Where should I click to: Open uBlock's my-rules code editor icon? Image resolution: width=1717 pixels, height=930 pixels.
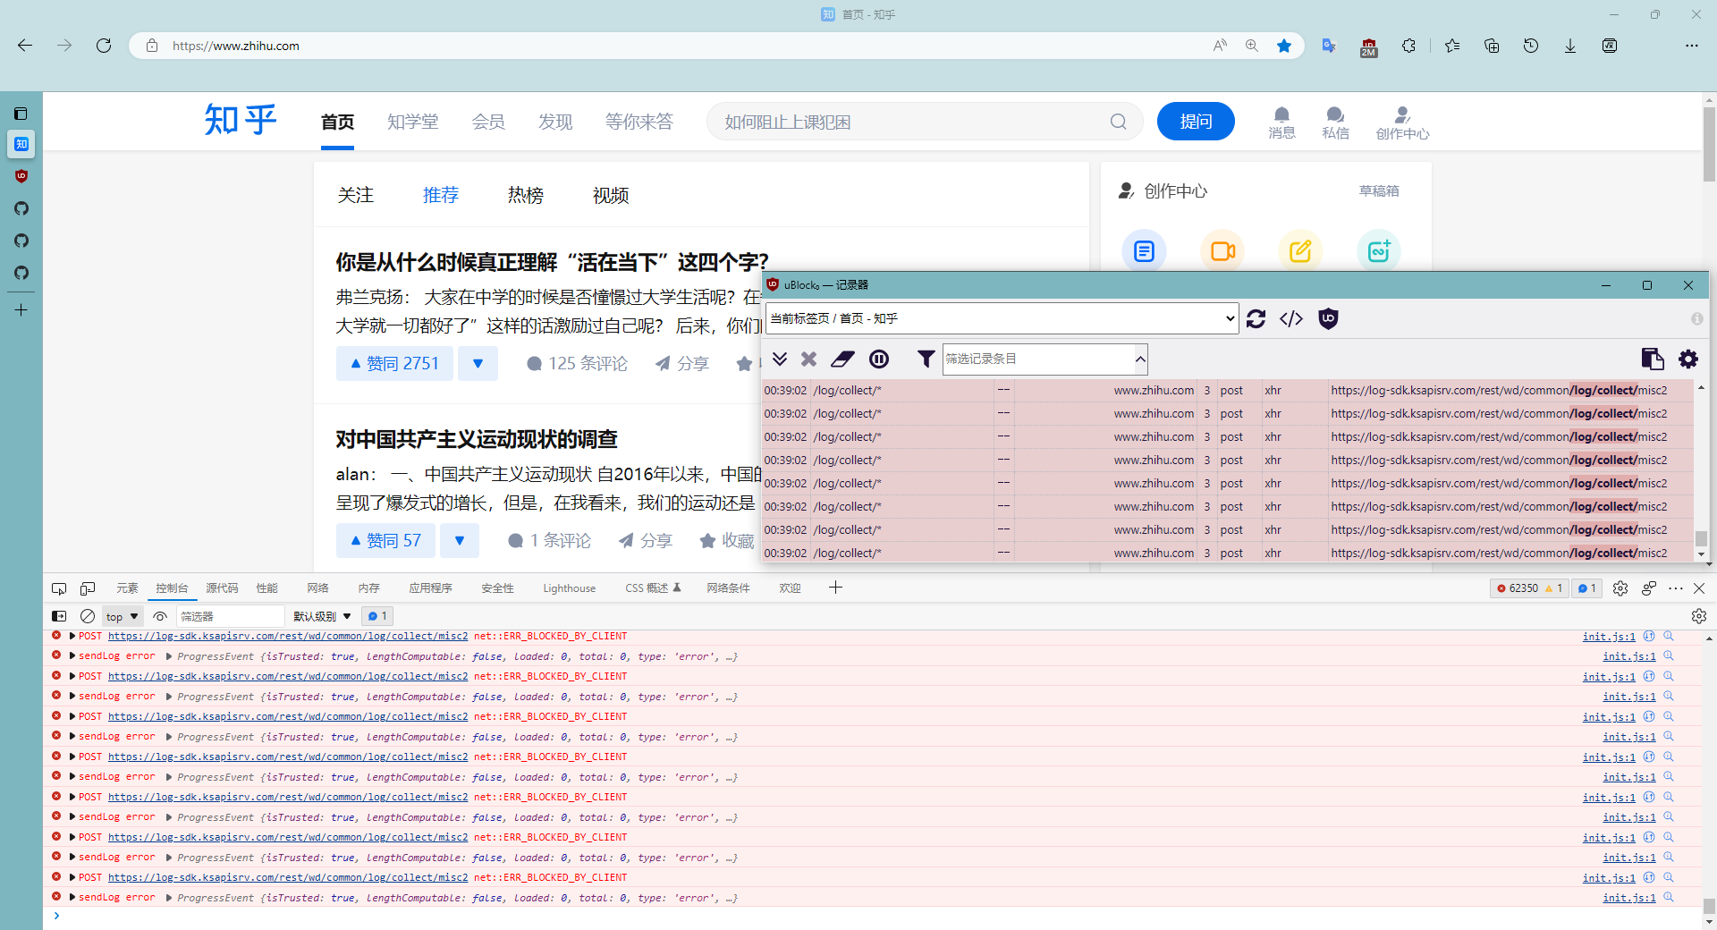click(x=1290, y=318)
